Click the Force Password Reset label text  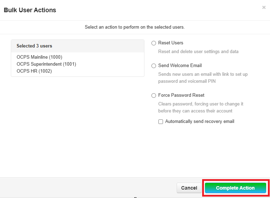point(181,95)
